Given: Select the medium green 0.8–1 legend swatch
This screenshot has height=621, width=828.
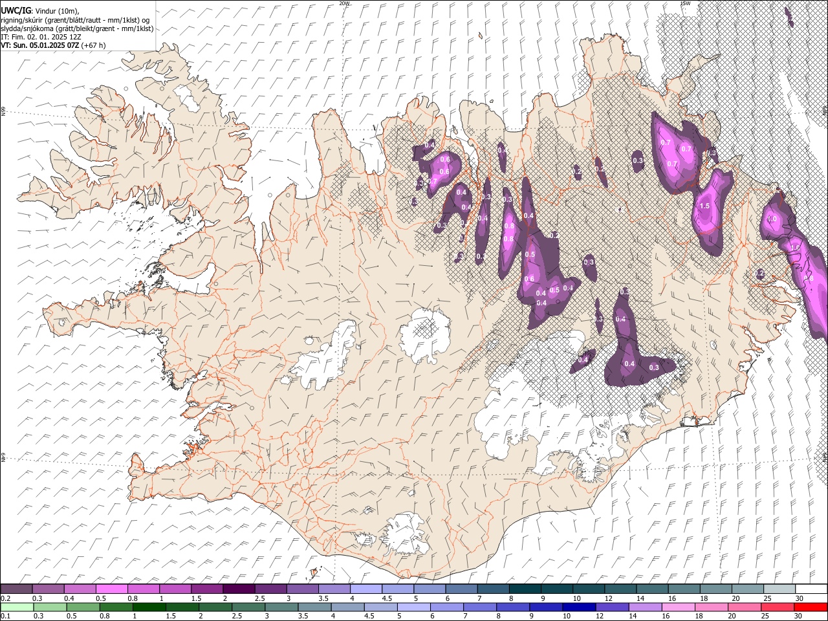Looking at the screenshot, I should (x=116, y=607).
